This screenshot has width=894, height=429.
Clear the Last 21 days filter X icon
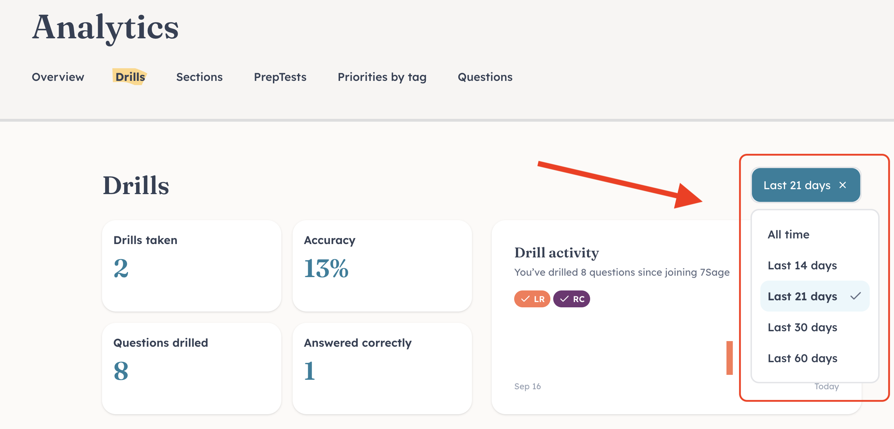click(x=843, y=185)
